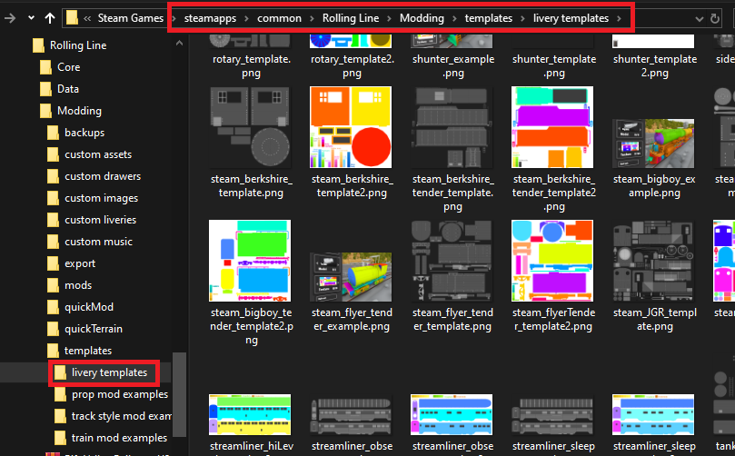
Task: Select steam_flyer_tender_template.png thumbnail
Action: point(452,261)
